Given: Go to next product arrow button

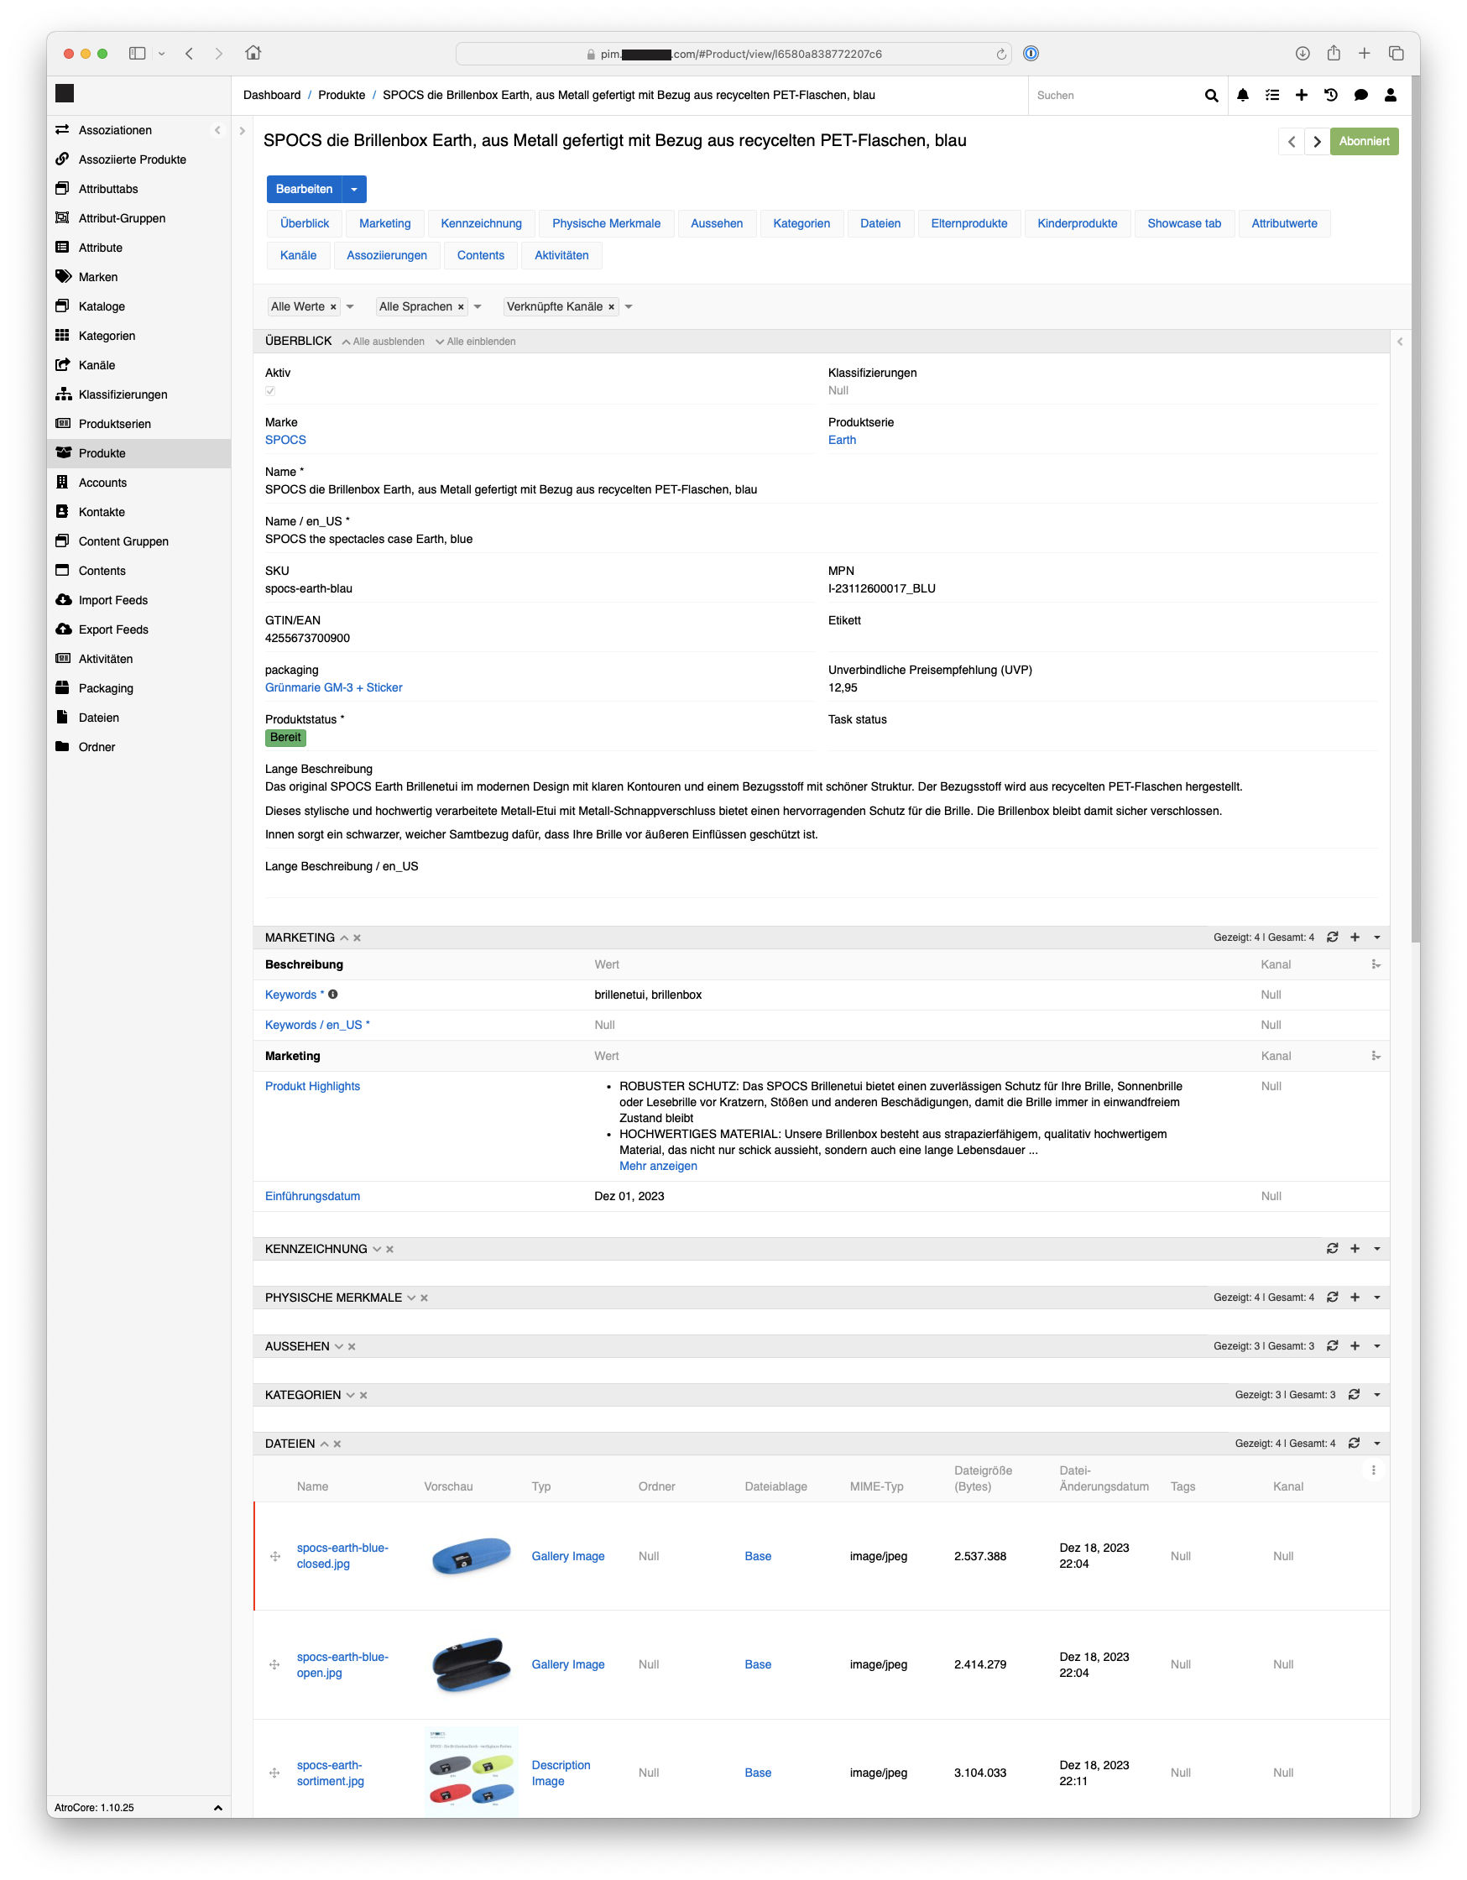Looking at the screenshot, I should tap(1316, 141).
